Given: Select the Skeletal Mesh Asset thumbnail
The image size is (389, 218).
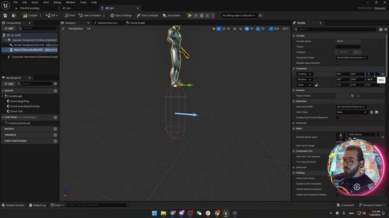Looking at the screenshot, I should tap(340, 137).
